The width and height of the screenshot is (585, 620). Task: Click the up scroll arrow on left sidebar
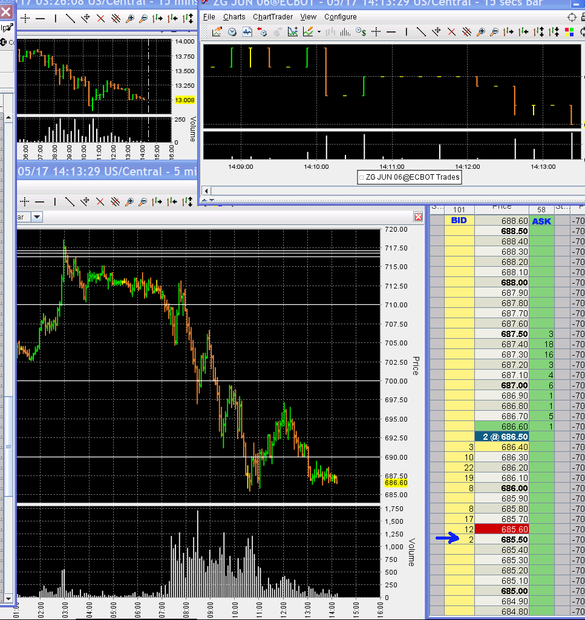tap(8, 117)
